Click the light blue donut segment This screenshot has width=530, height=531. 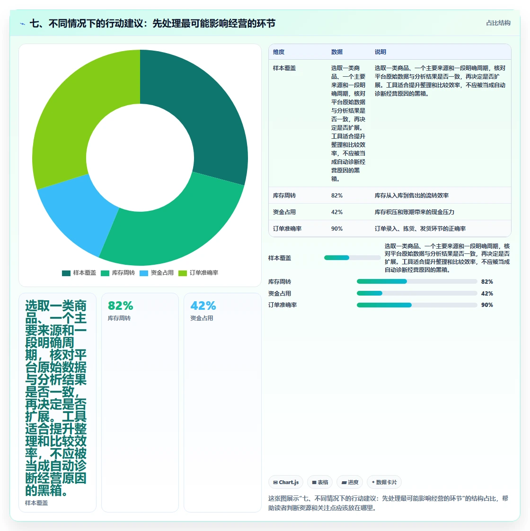click(x=79, y=213)
